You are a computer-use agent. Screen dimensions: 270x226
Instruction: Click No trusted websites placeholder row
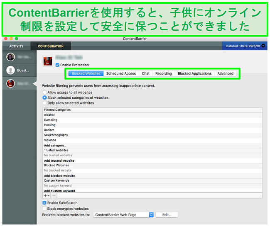pyautogui.click(x=152, y=155)
